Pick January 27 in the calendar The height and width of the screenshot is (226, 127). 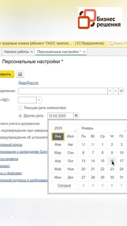coord(83,177)
